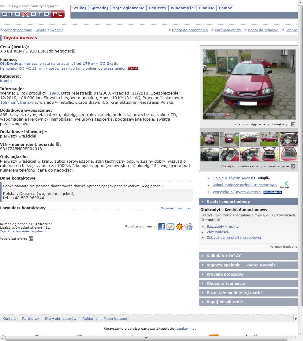Click the Partnerzy footer link

[x=30, y=319]
